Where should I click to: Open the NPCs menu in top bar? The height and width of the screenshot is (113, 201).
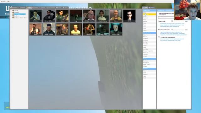pos(9,2)
